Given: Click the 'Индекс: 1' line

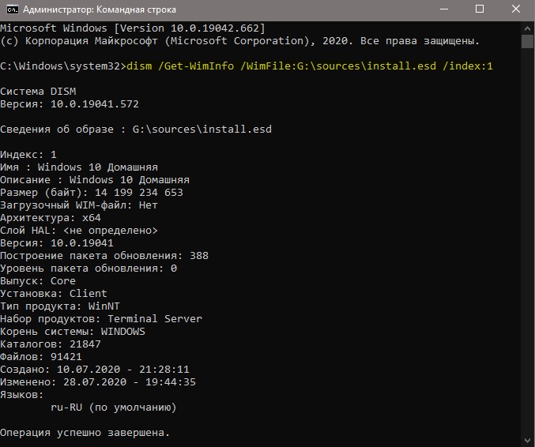Looking at the screenshot, I should click(x=28, y=155).
